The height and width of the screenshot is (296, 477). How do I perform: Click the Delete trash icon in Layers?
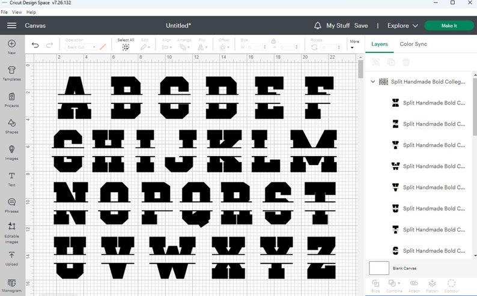click(406, 62)
